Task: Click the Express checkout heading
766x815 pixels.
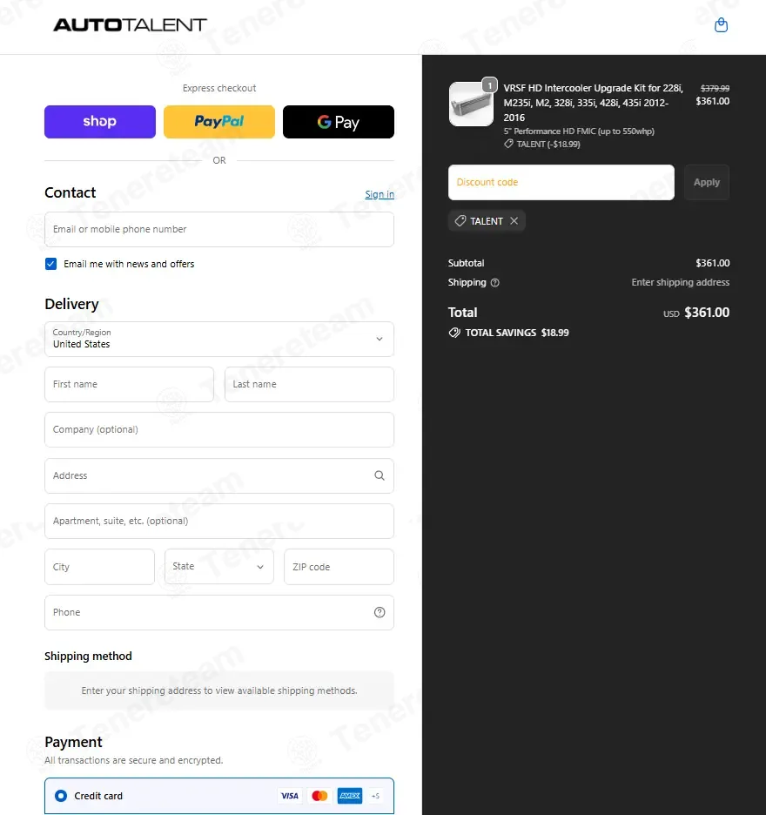Action: click(x=218, y=88)
